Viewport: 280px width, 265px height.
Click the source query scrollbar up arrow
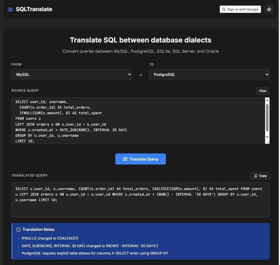point(267,100)
